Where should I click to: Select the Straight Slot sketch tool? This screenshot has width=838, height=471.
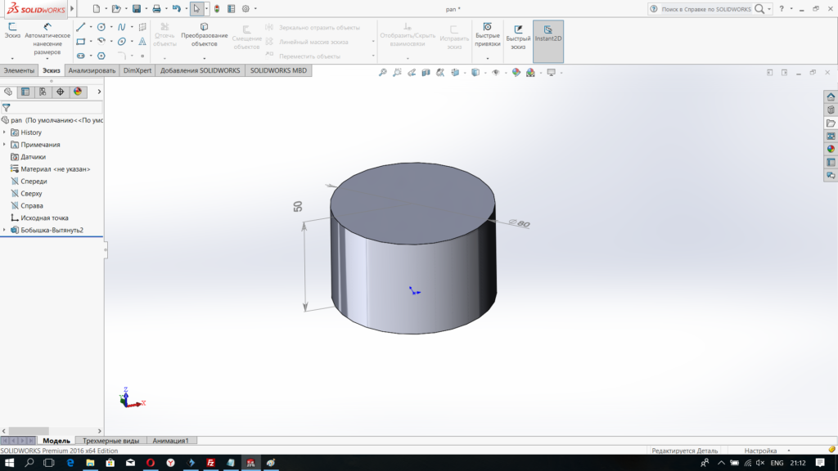click(81, 56)
